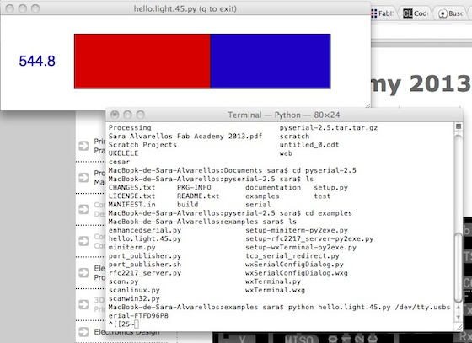Click the arrow icon beside Electronics Design
Image resolution: width=472 pixels, height=343 pixels.
click(83, 332)
